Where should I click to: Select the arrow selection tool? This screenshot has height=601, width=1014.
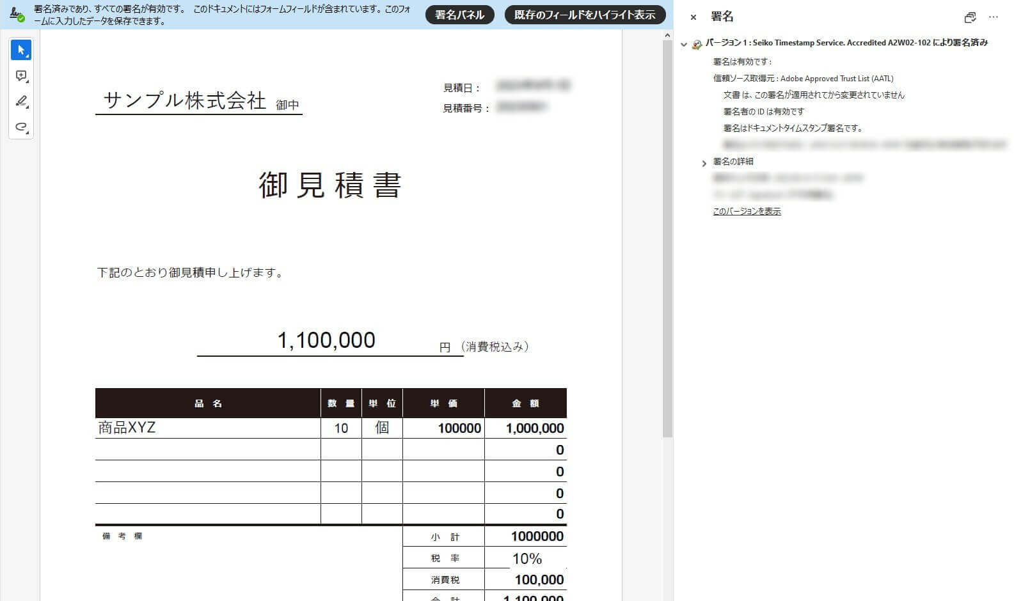tap(21, 50)
